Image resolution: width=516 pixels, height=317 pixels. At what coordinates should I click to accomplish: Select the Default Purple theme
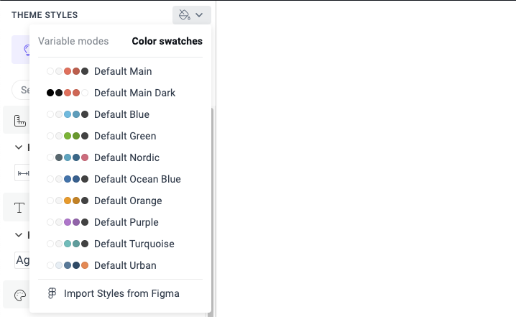coord(126,222)
